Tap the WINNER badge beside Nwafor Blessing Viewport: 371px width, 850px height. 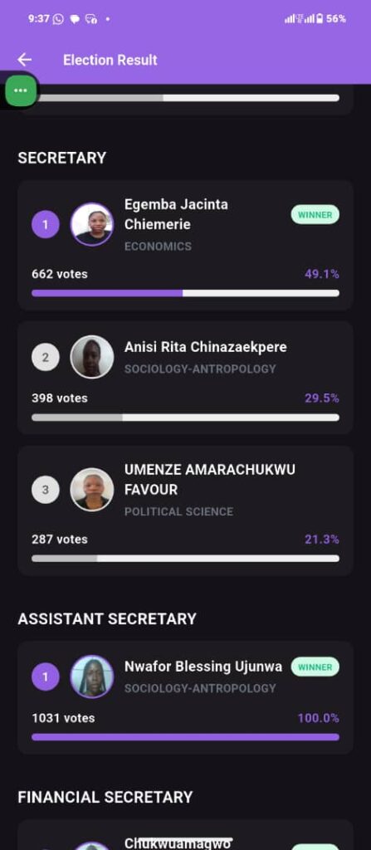[x=315, y=667]
